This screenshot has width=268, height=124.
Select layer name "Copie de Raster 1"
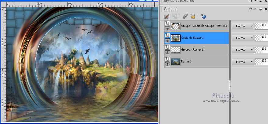192,38
